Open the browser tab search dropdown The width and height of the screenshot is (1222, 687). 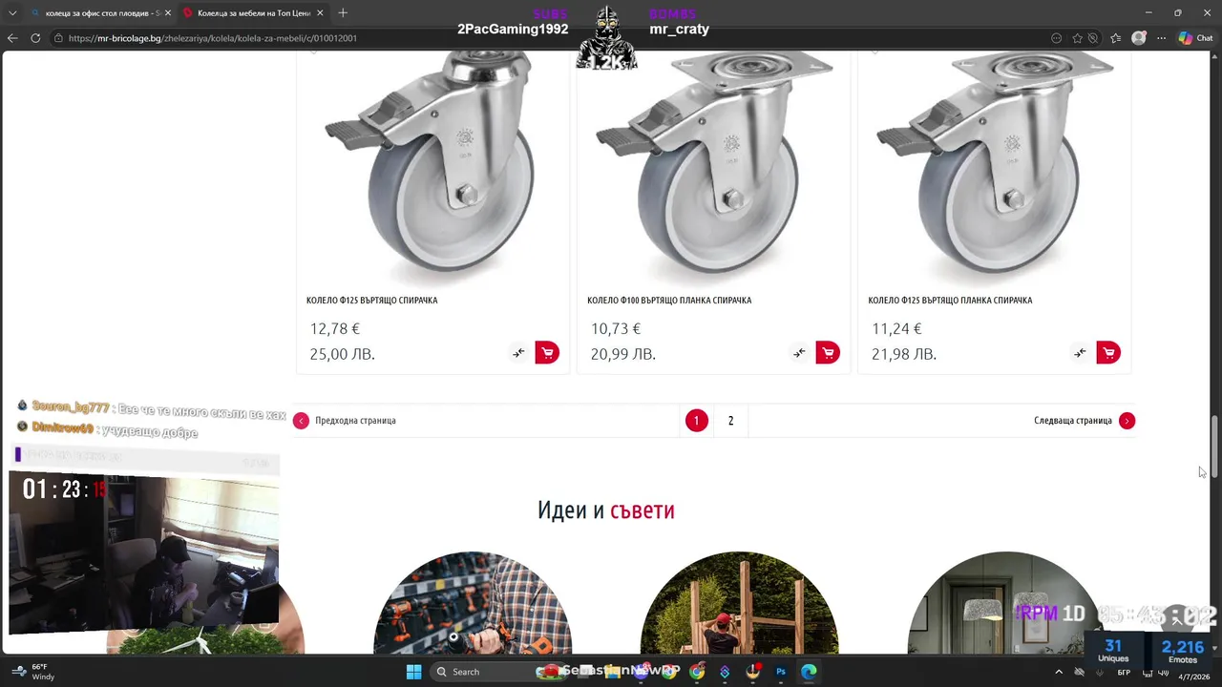pos(12,12)
